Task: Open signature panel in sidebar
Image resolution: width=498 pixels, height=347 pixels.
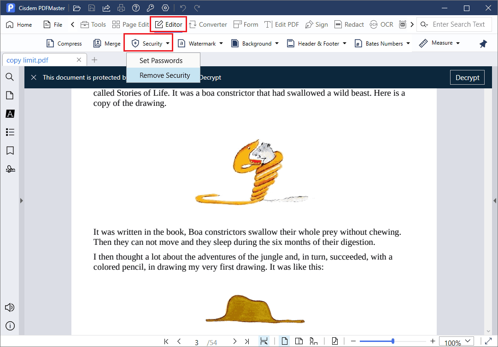Action: pos(10,169)
